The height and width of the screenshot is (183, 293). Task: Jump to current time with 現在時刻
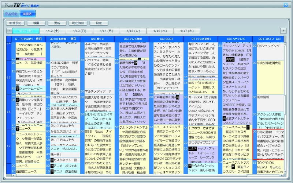[x=78, y=23]
